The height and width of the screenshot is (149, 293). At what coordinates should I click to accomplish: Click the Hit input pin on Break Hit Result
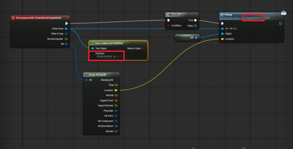pyautogui.click(x=86, y=80)
